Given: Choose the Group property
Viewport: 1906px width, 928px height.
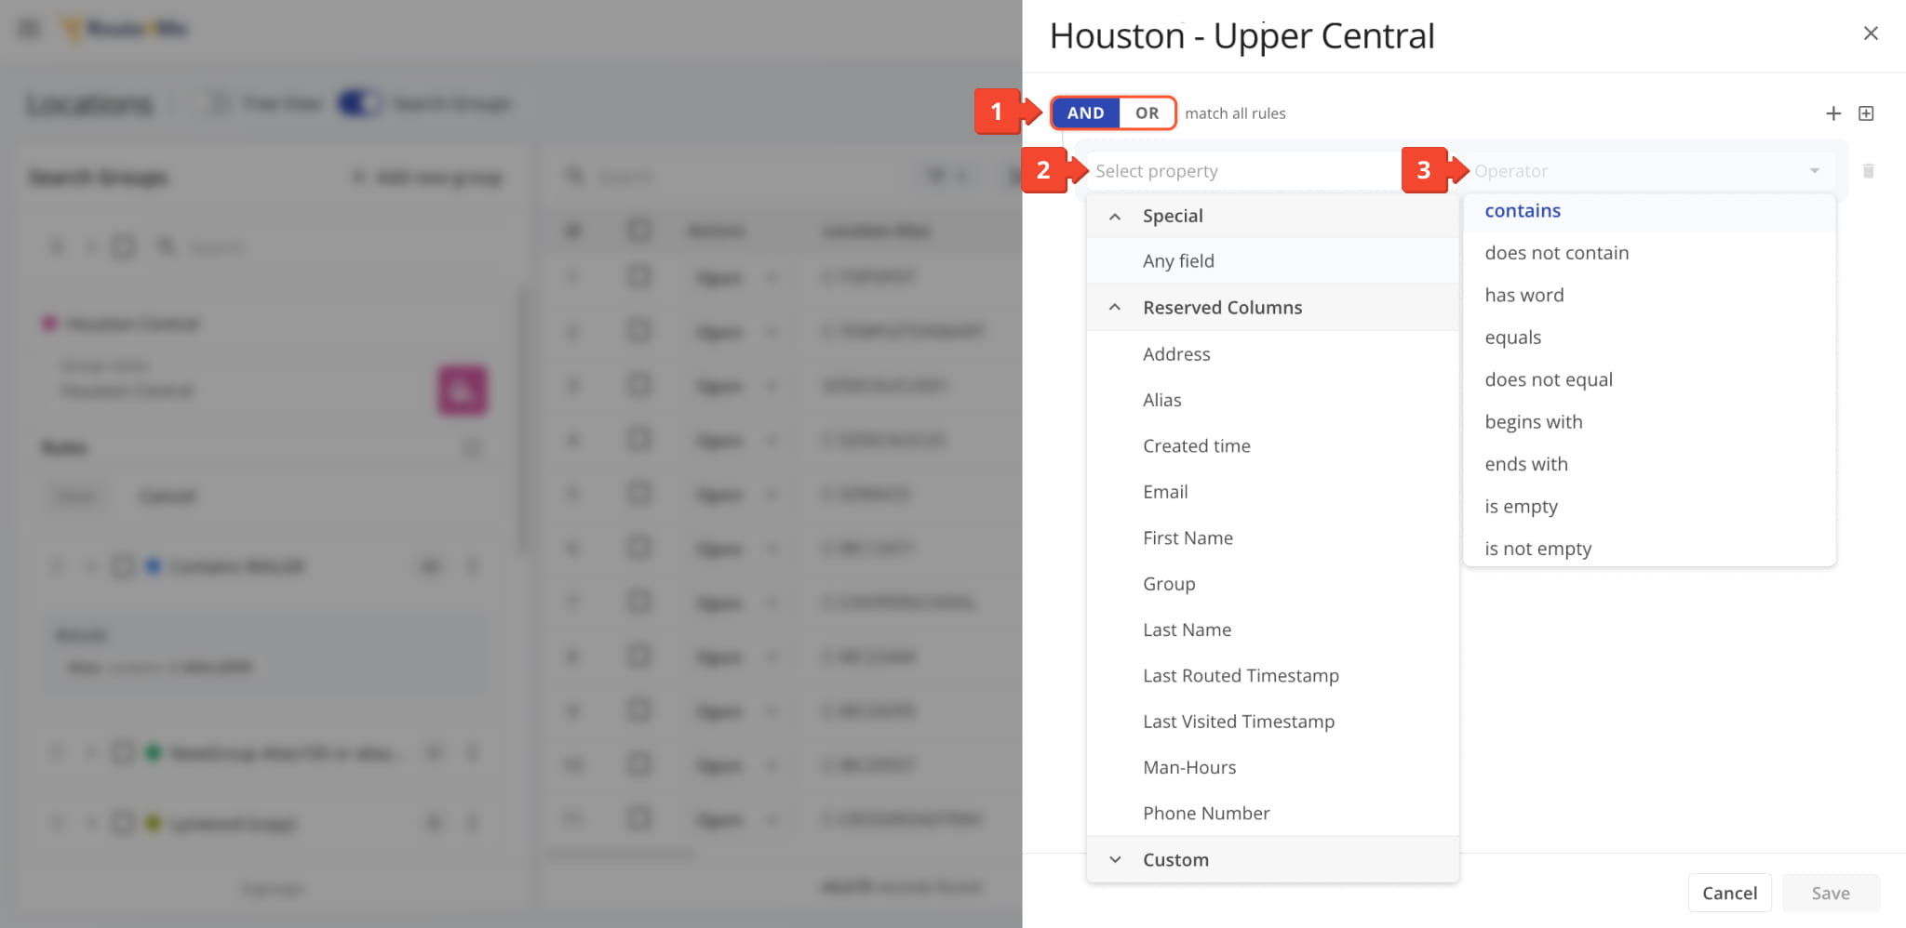Looking at the screenshot, I should click(1272, 584).
